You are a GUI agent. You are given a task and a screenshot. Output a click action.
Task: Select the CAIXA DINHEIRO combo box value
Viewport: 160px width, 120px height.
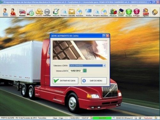86,66
